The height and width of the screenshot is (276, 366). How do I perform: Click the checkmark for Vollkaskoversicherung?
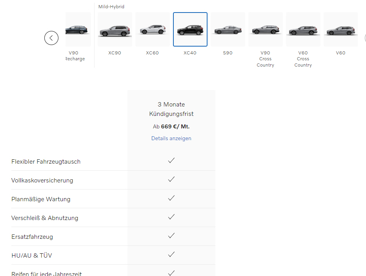pos(171,179)
